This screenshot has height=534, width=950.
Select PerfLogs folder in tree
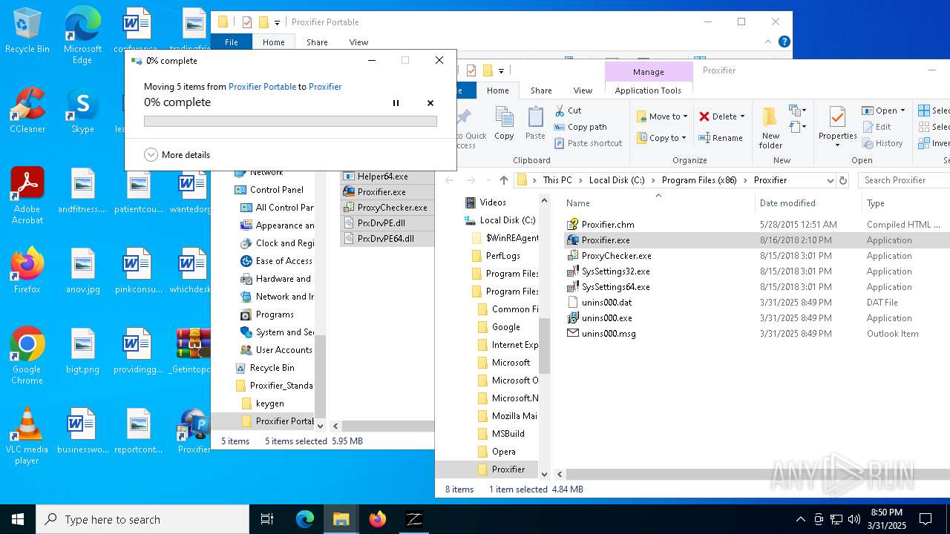tap(502, 256)
